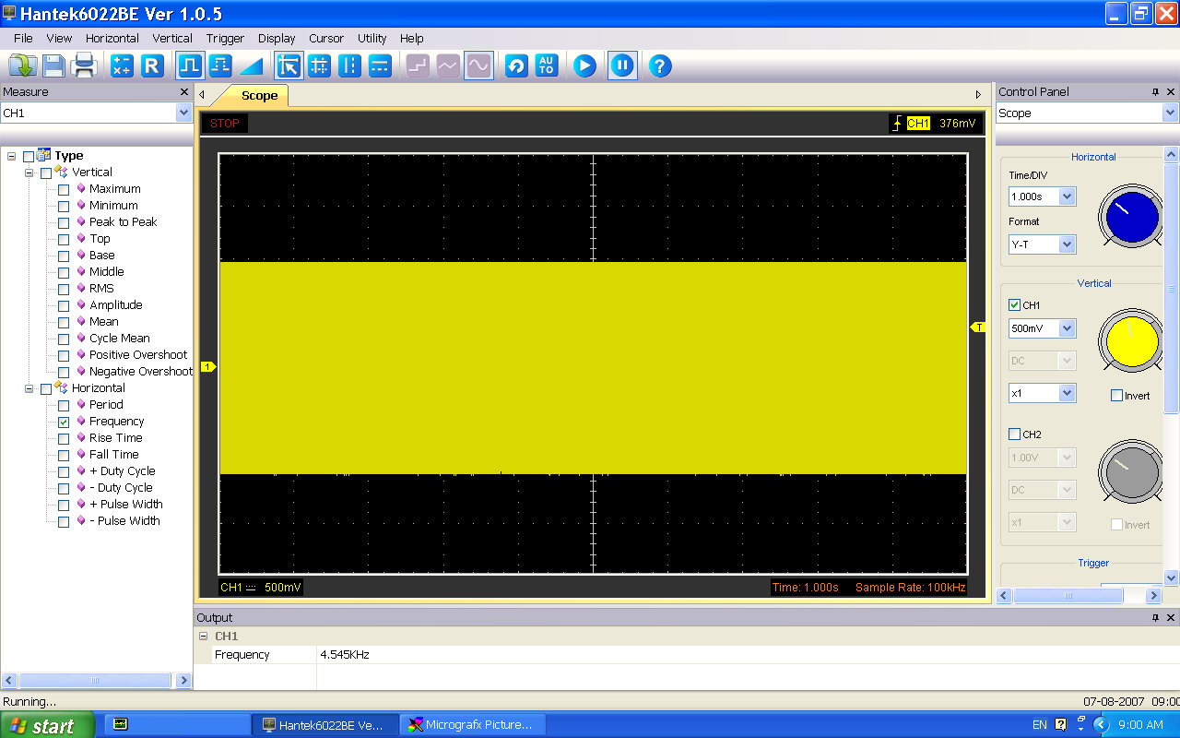The width and height of the screenshot is (1180, 738).
Task: Open the Trigger menu
Action: (x=225, y=39)
